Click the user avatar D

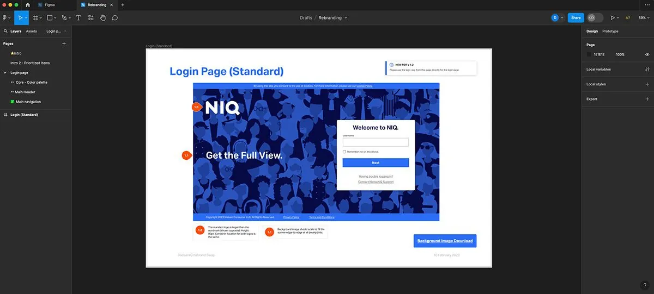[555, 17]
